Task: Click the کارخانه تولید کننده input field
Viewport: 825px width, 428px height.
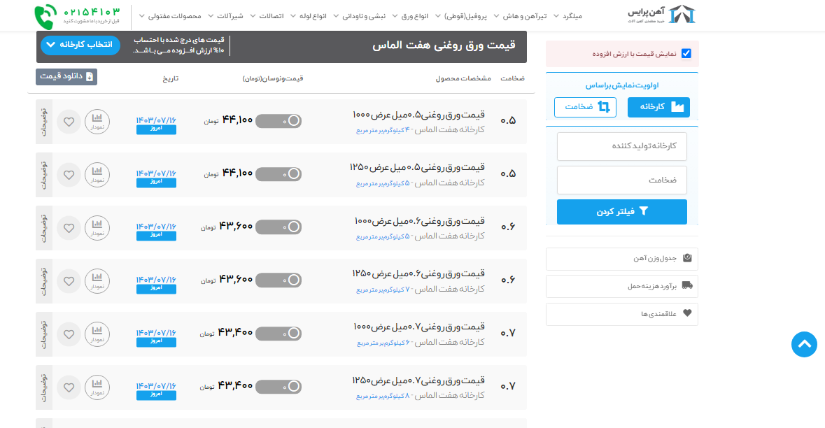Action: click(621, 146)
